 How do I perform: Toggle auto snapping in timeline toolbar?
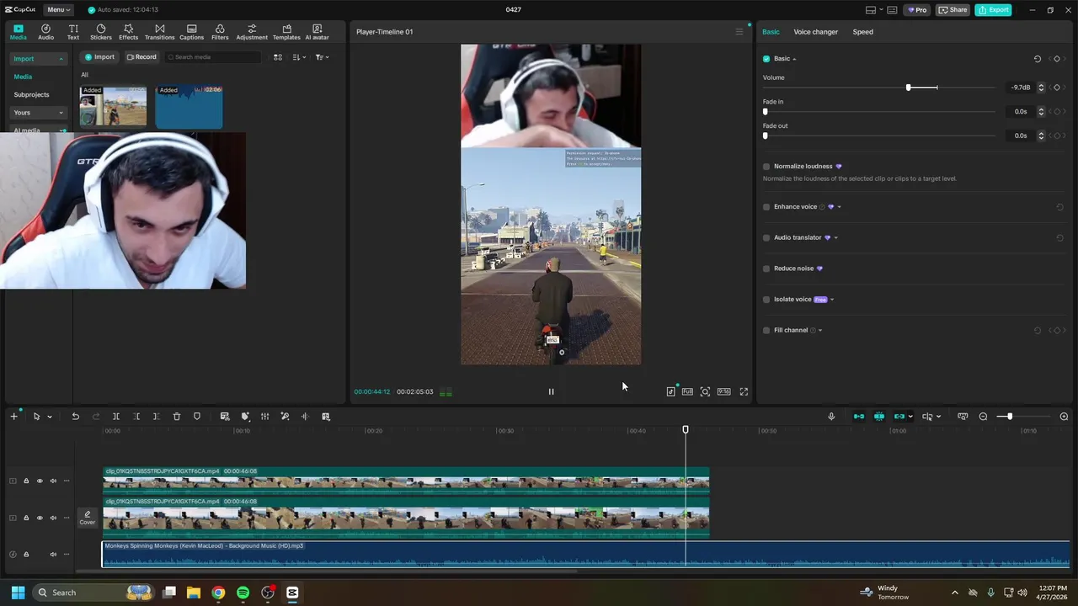[x=879, y=417]
